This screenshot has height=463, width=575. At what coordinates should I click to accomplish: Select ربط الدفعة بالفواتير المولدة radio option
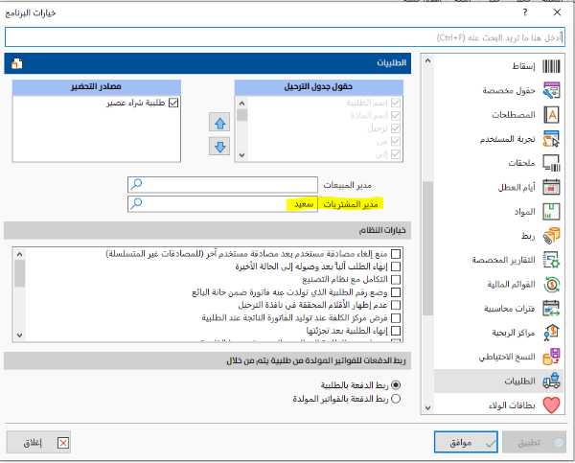coord(396,399)
